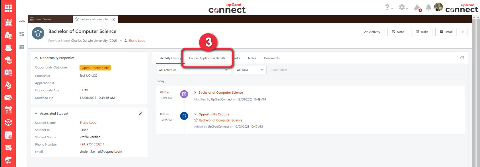Open the Shane Lobo student name link

(88, 123)
